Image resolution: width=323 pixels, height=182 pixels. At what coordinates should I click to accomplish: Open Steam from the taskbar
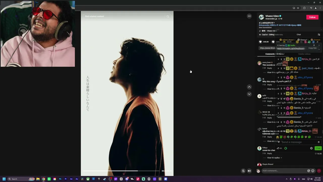coord(104,179)
